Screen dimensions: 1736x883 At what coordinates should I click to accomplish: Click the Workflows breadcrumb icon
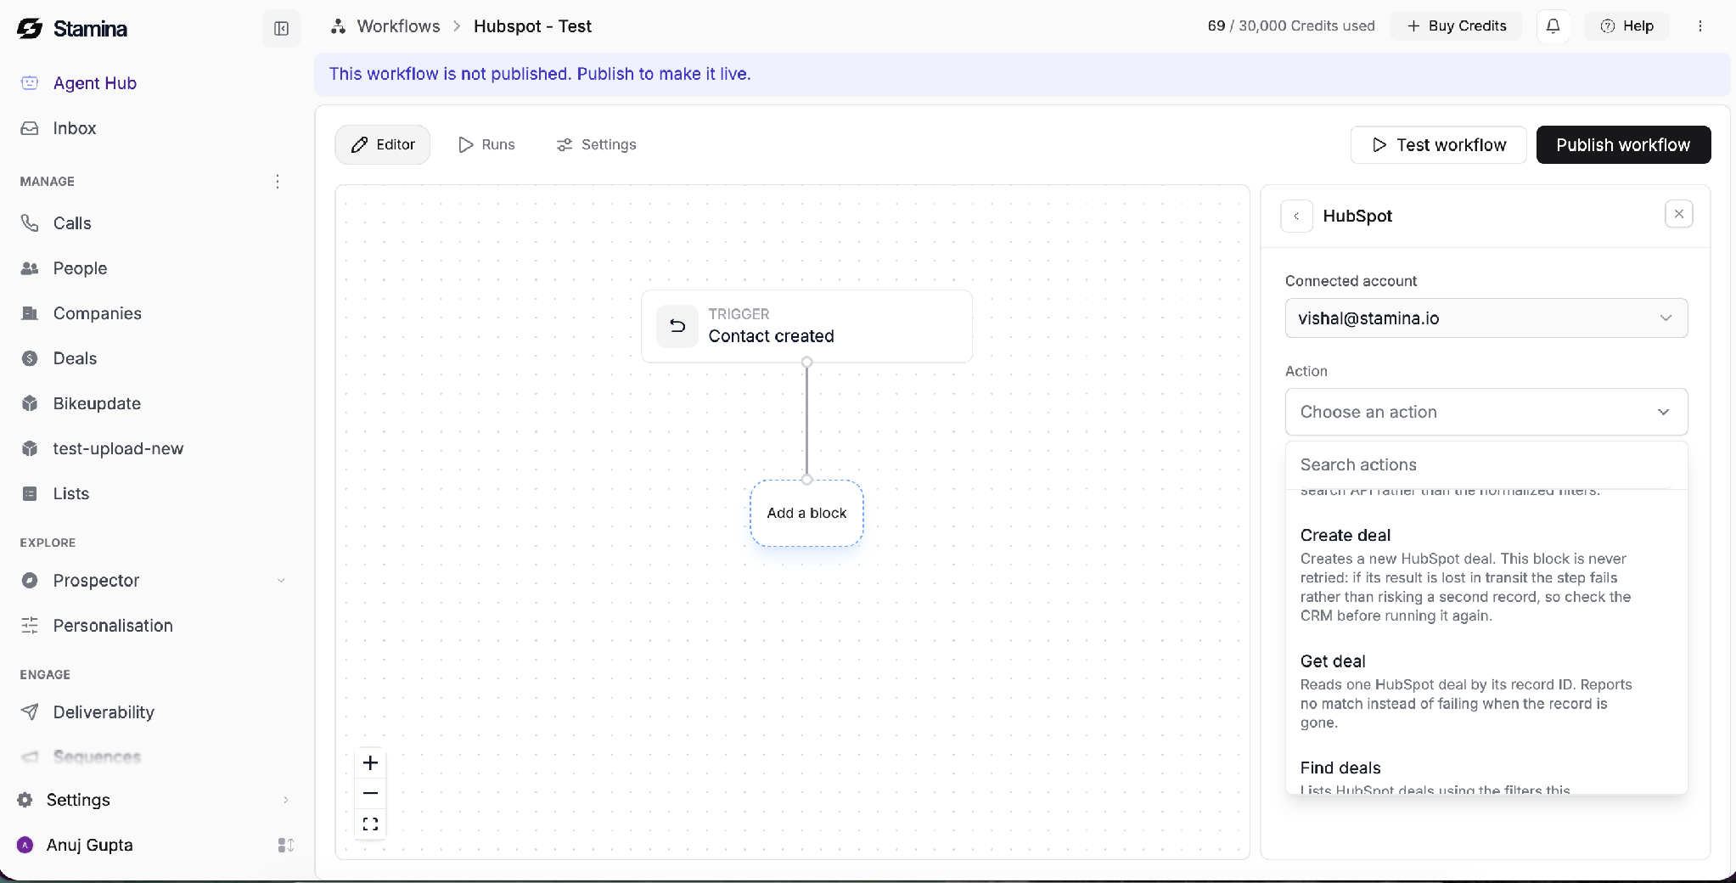click(339, 26)
